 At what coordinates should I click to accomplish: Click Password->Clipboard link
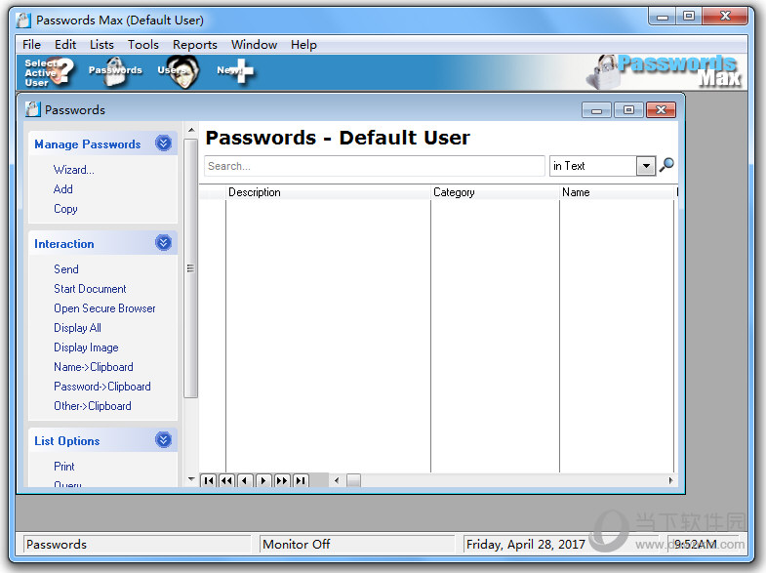102,387
